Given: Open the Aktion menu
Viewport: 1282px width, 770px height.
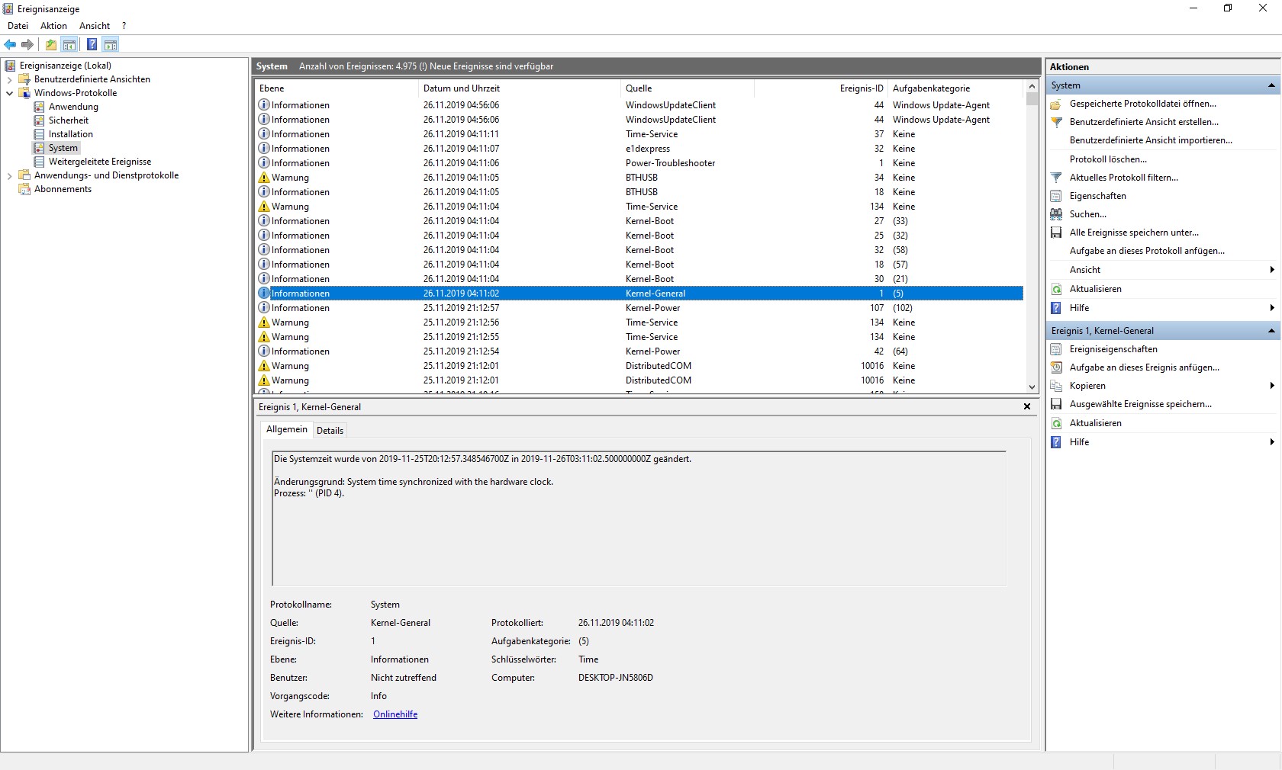Looking at the screenshot, I should pos(53,26).
